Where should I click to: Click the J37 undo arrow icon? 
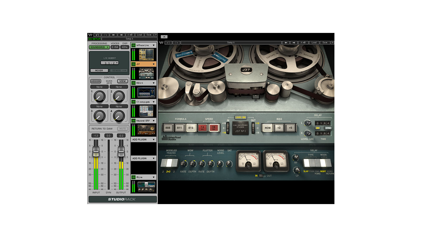tap(169, 43)
